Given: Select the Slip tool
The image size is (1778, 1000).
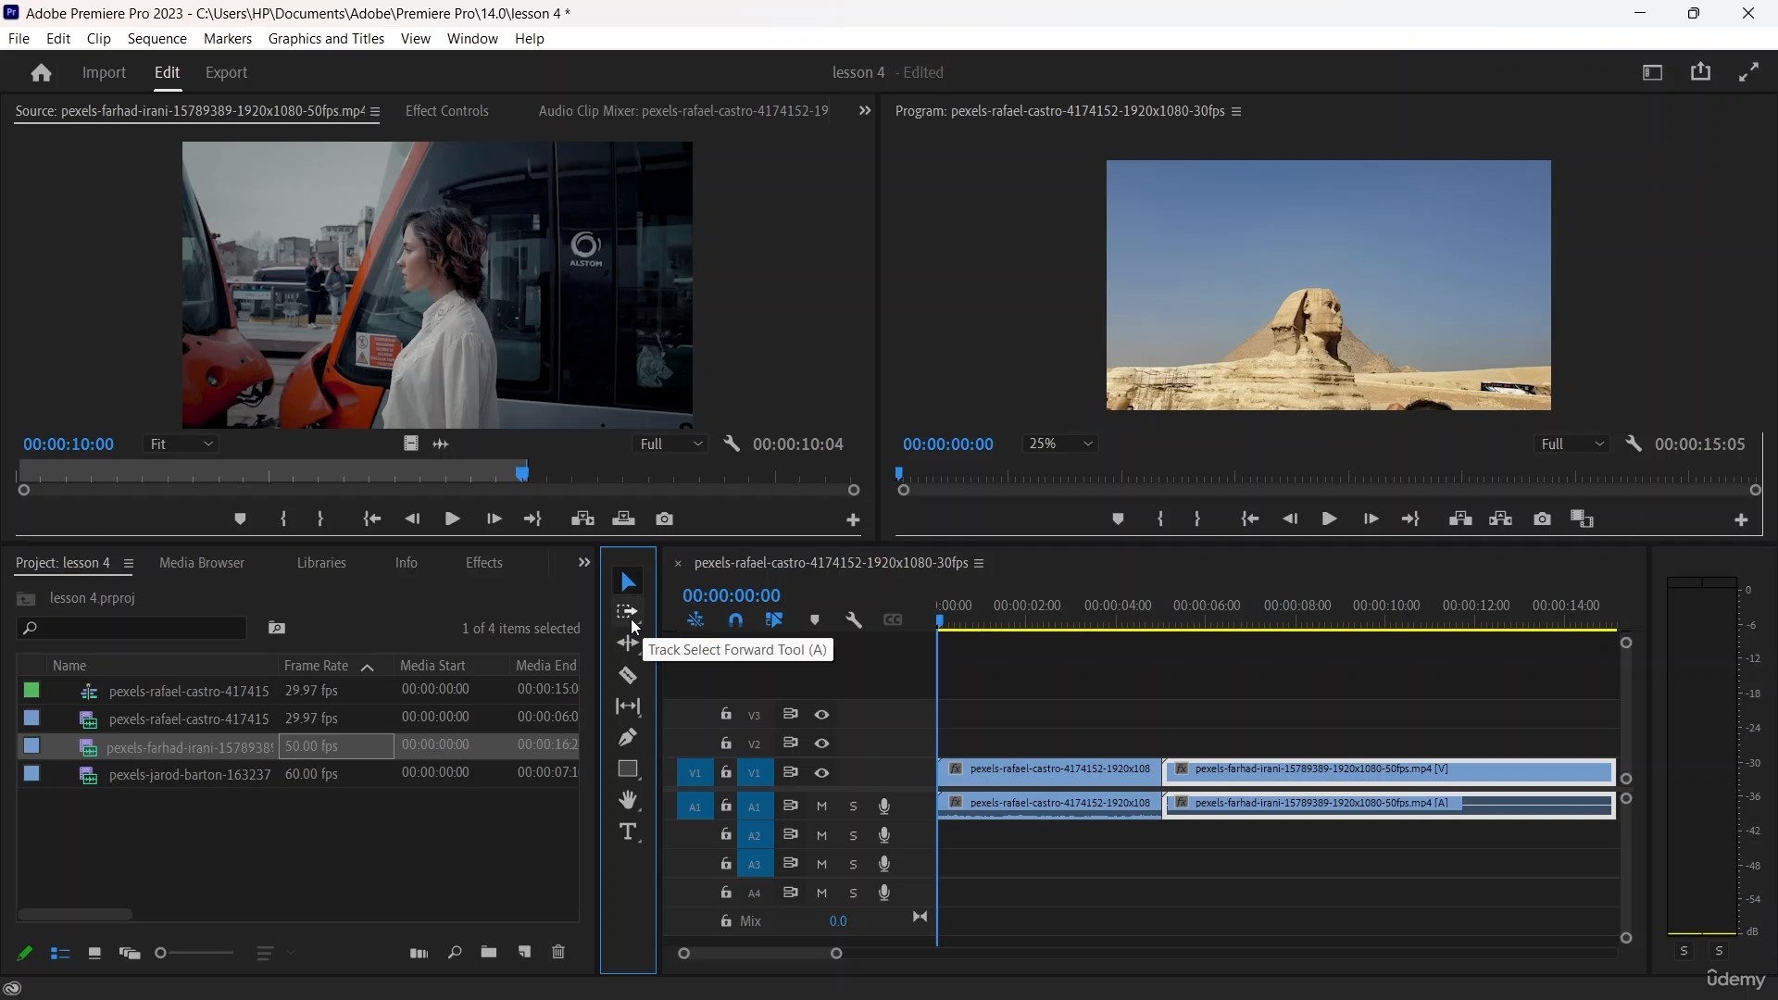Looking at the screenshot, I should coord(628,706).
